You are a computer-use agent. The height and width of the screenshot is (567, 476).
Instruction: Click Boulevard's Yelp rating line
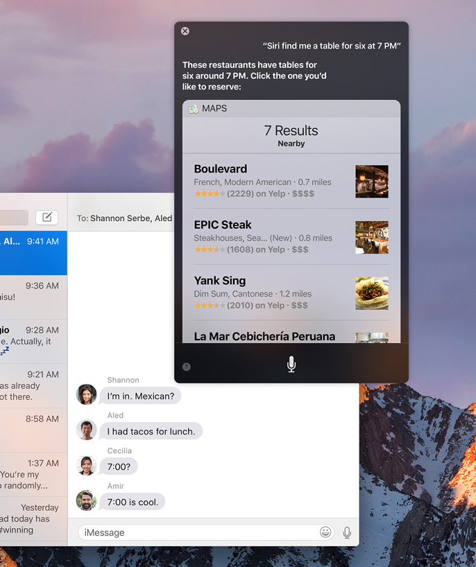(x=254, y=194)
